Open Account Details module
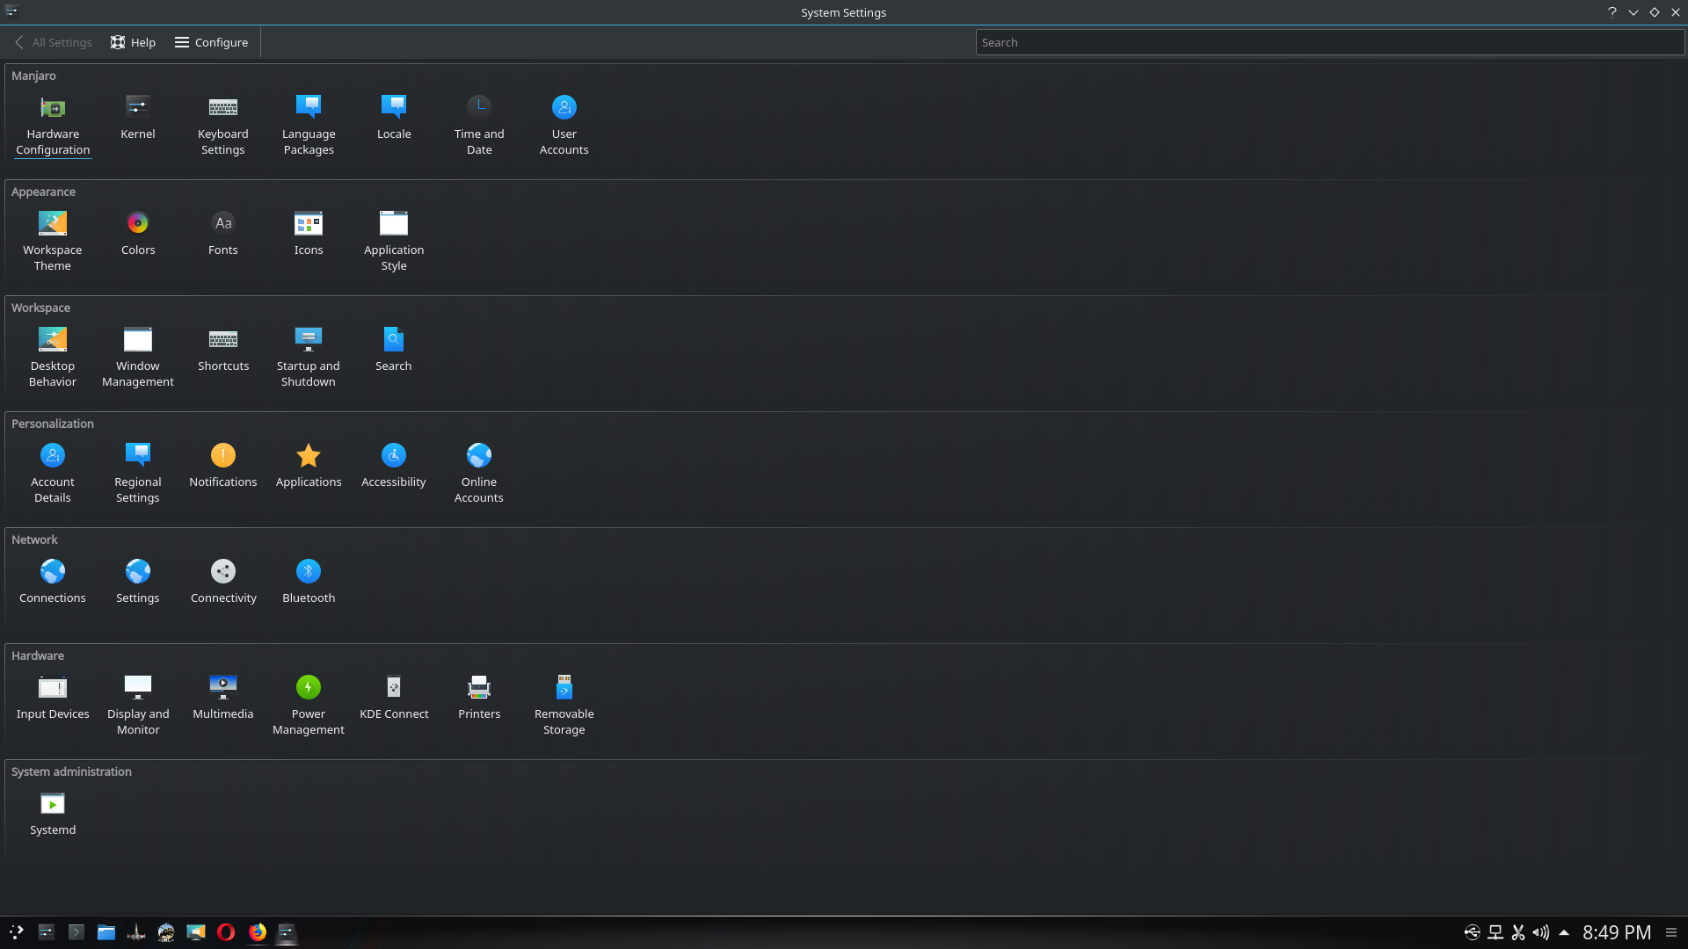This screenshot has width=1688, height=949. pos(53,473)
